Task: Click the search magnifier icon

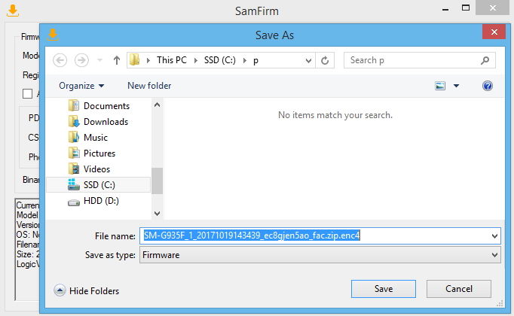Action: click(485, 60)
